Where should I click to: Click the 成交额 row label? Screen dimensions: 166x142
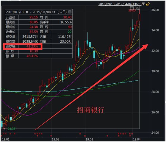pyautogui.click(x=10, y=41)
